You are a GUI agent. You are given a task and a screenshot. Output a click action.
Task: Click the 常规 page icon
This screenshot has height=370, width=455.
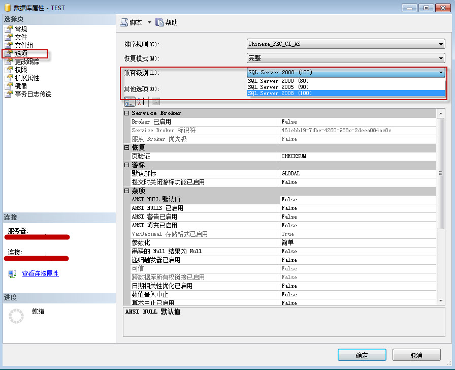point(9,29)
